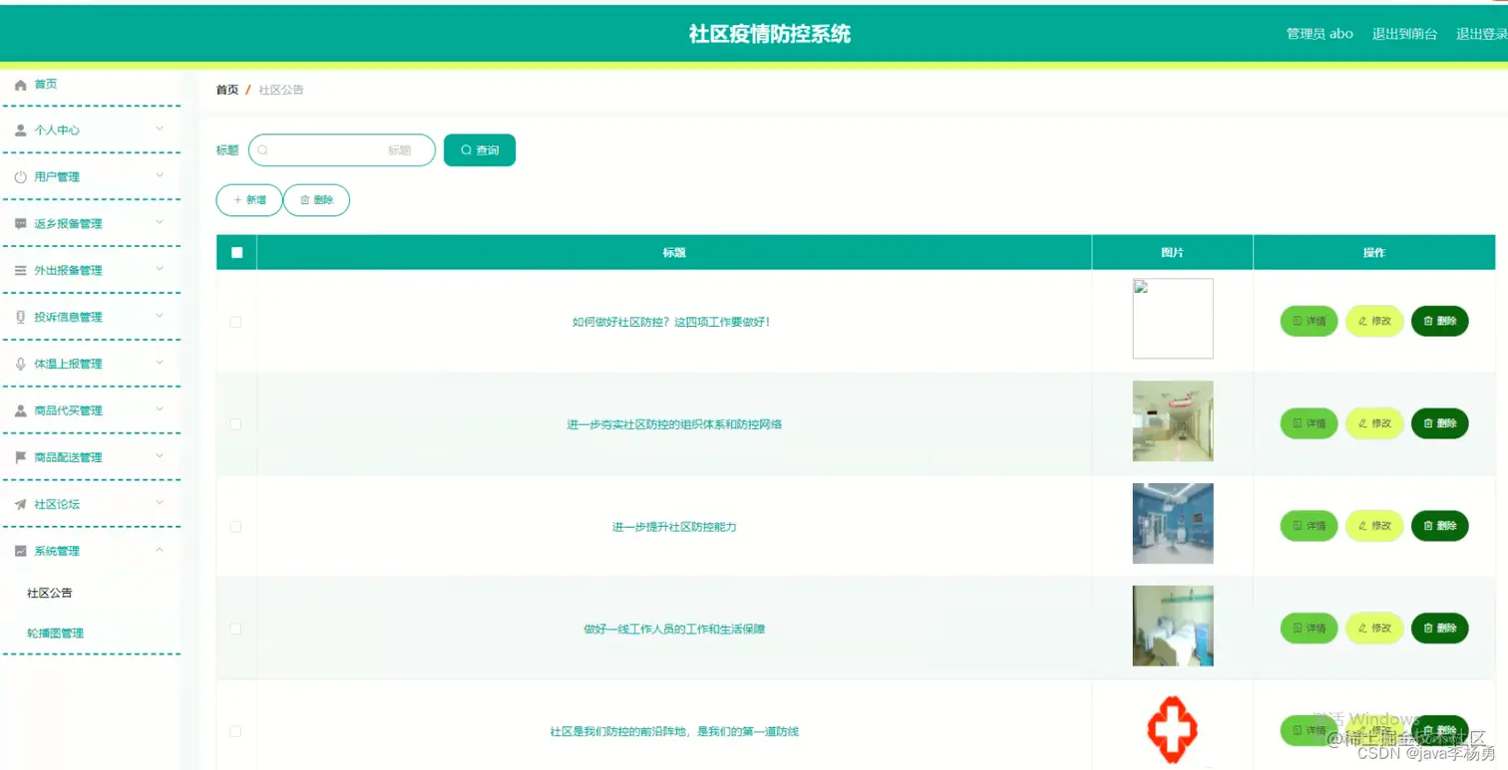
Task: Click 删除 for 进一步提升社区防控能力 row
Action: click(x=1440, y=526)
